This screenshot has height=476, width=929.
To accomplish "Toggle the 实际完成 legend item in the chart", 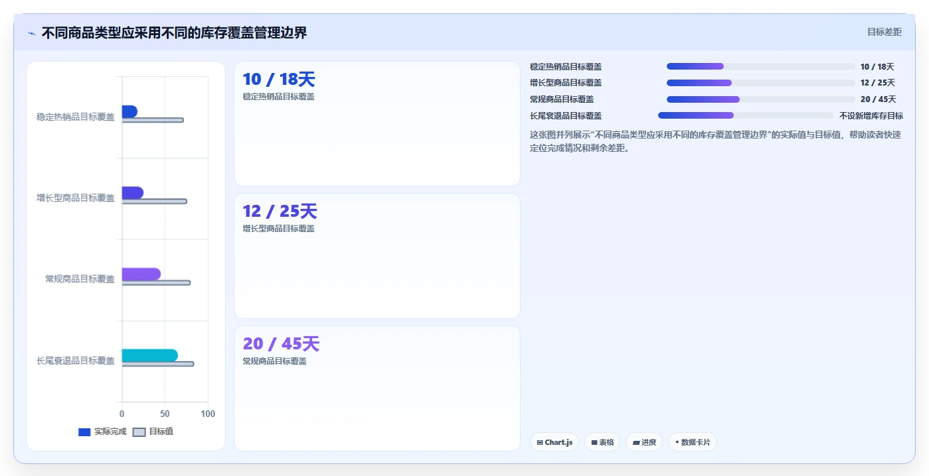I will tap(102, 432).
